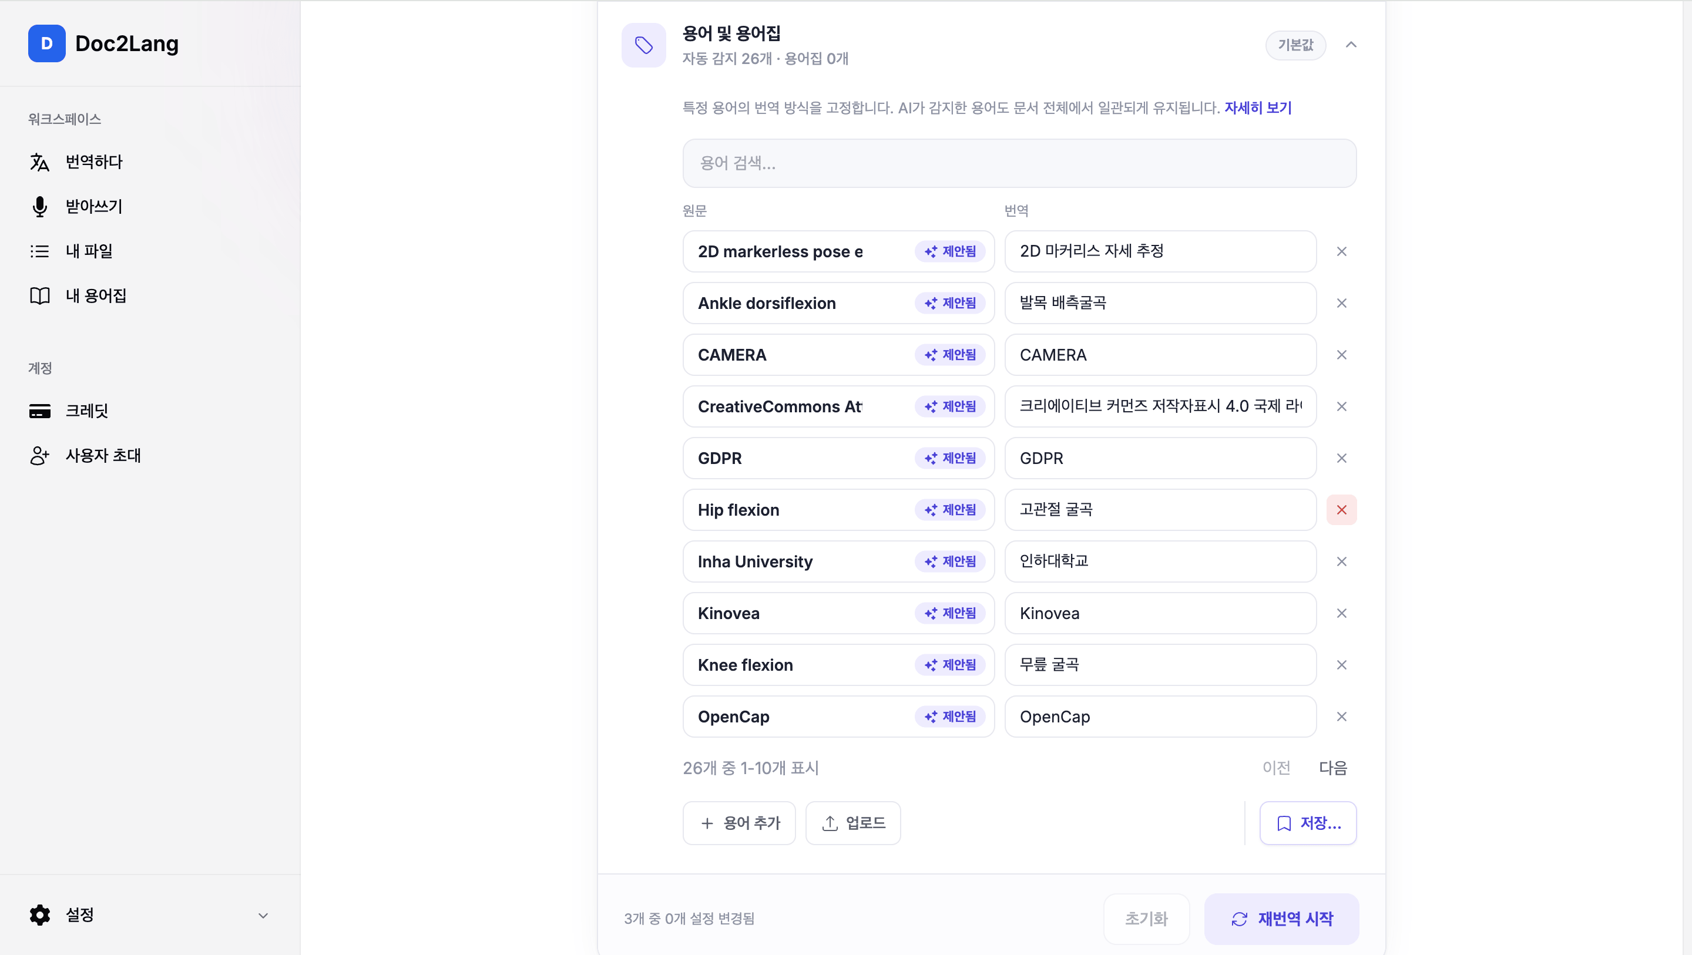
Task: Click the microphone icon beside 받아쓰기
Action: (39, 206)
